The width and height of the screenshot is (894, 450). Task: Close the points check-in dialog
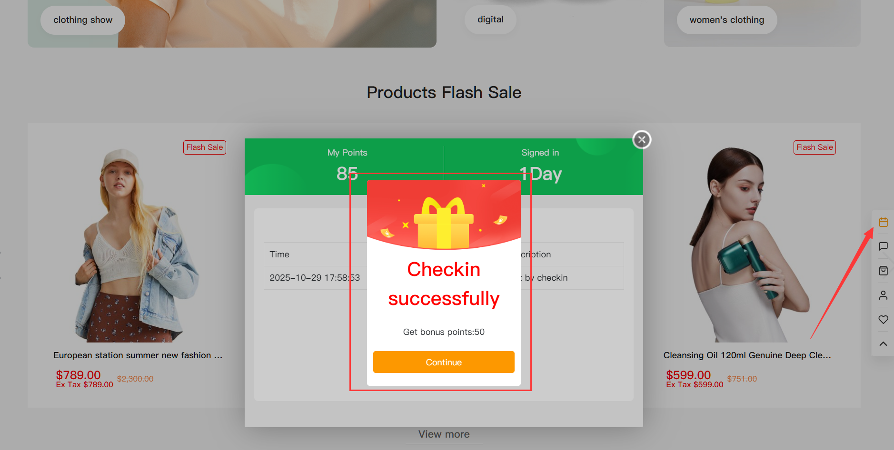(642, 140)
